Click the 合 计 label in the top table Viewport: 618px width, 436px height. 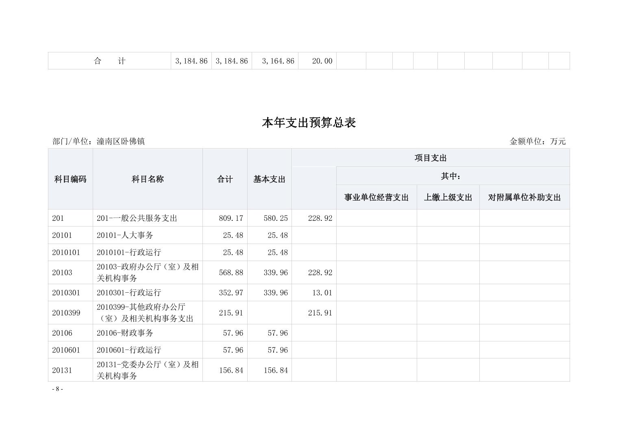109,61
